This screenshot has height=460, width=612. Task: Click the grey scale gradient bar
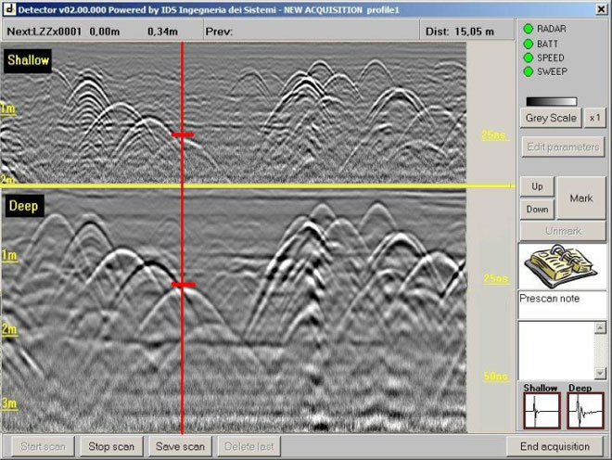pos(551,101)
